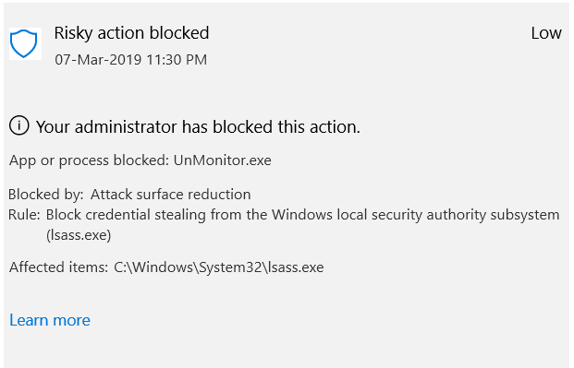Viewport: 574px width, 368px height.
Task: Click the (lsass.exe) rule continuation text
Action: click(x=79, y=235)
